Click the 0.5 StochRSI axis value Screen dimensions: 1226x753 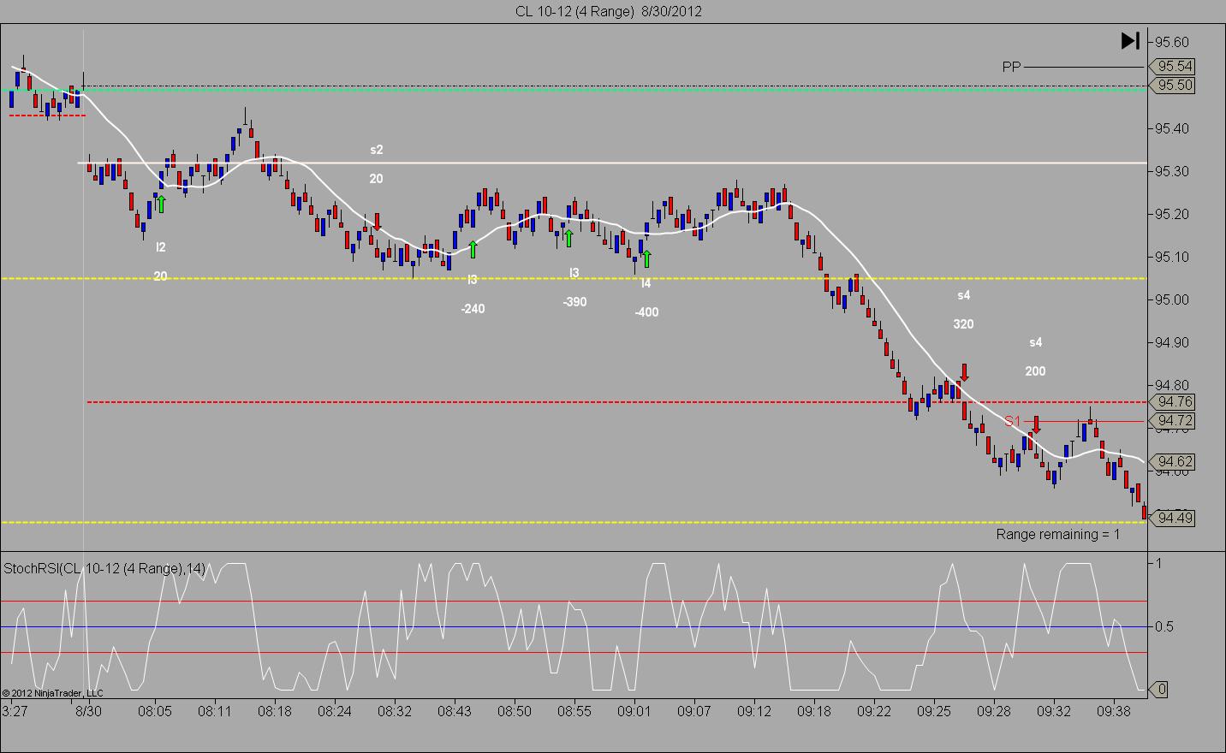coord(1164,626)
